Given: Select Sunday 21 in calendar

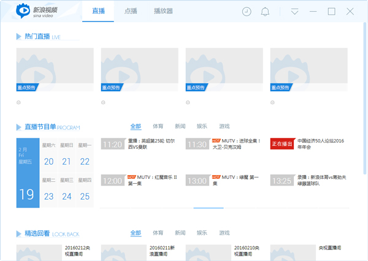Looking at the screenshot, I should [x=67, y=155].
